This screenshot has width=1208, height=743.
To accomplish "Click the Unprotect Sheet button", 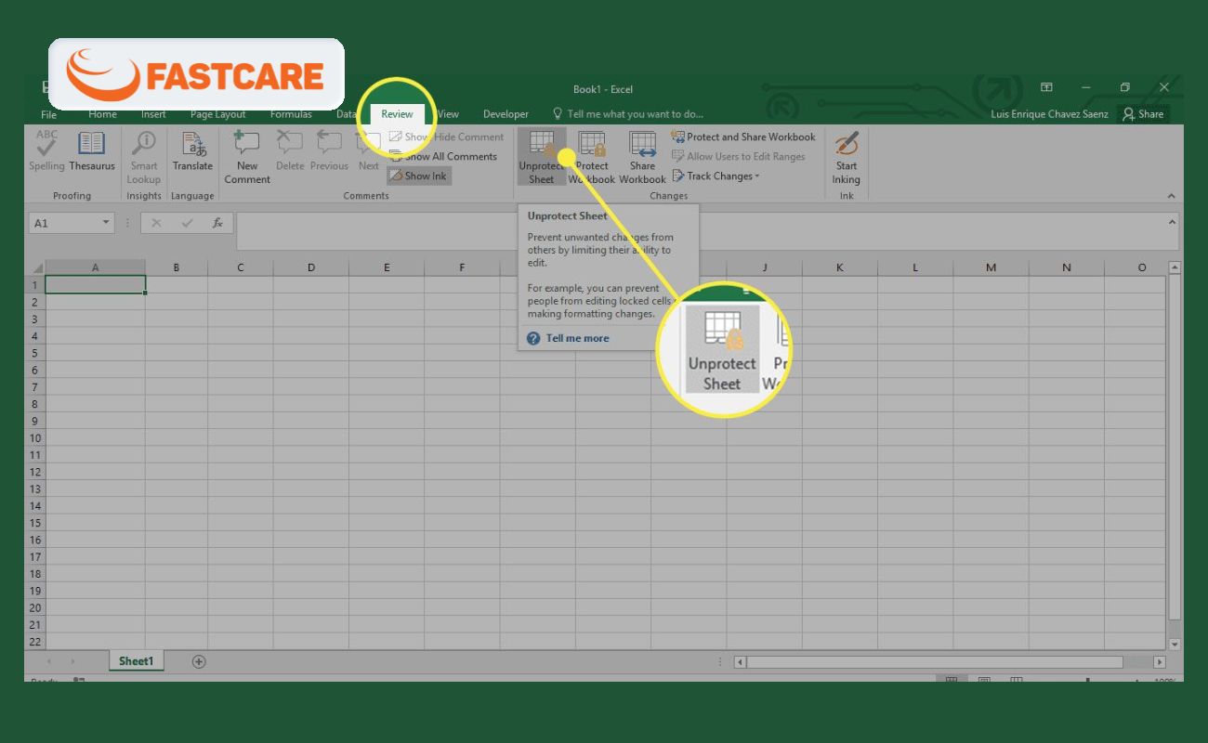I will tap(541, 157).
